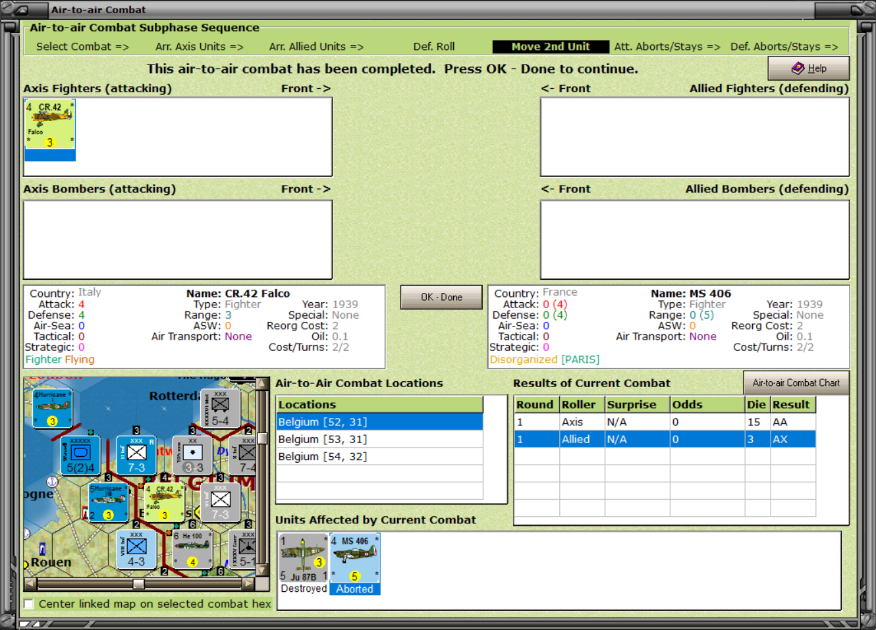The image size is (876, 630).
Task: Click the anchor port symbol on the map
Action: pos(52,482)
